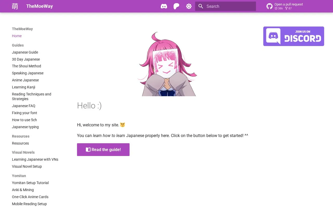This screenshot has width=333, height=208.
Task: Click the Yomitan section heading in sidebar
Action: tap(19, 176)
